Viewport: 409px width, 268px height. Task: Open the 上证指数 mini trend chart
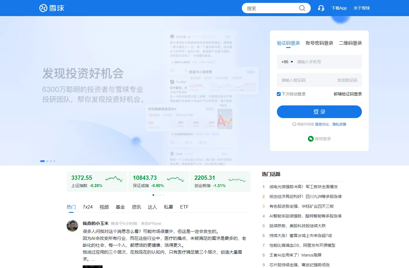(114, 179)
